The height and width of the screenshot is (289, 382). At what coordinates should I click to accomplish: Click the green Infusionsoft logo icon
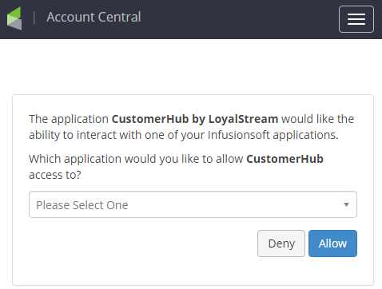point(14,18)
